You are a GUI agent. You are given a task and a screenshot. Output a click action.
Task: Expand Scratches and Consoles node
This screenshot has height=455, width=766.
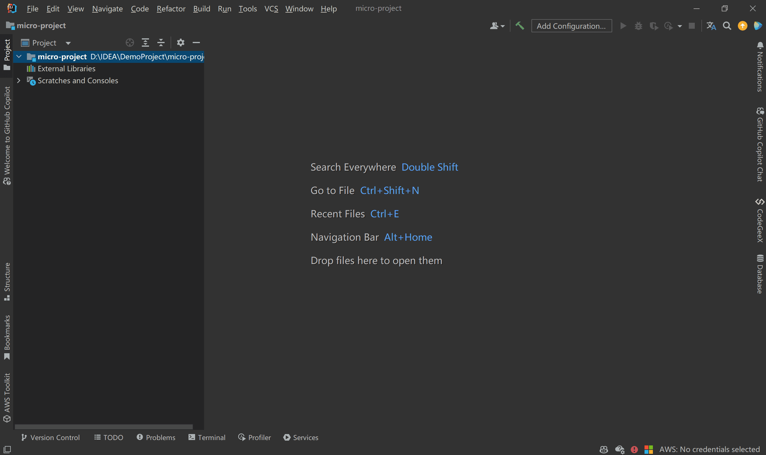(19, 80)
